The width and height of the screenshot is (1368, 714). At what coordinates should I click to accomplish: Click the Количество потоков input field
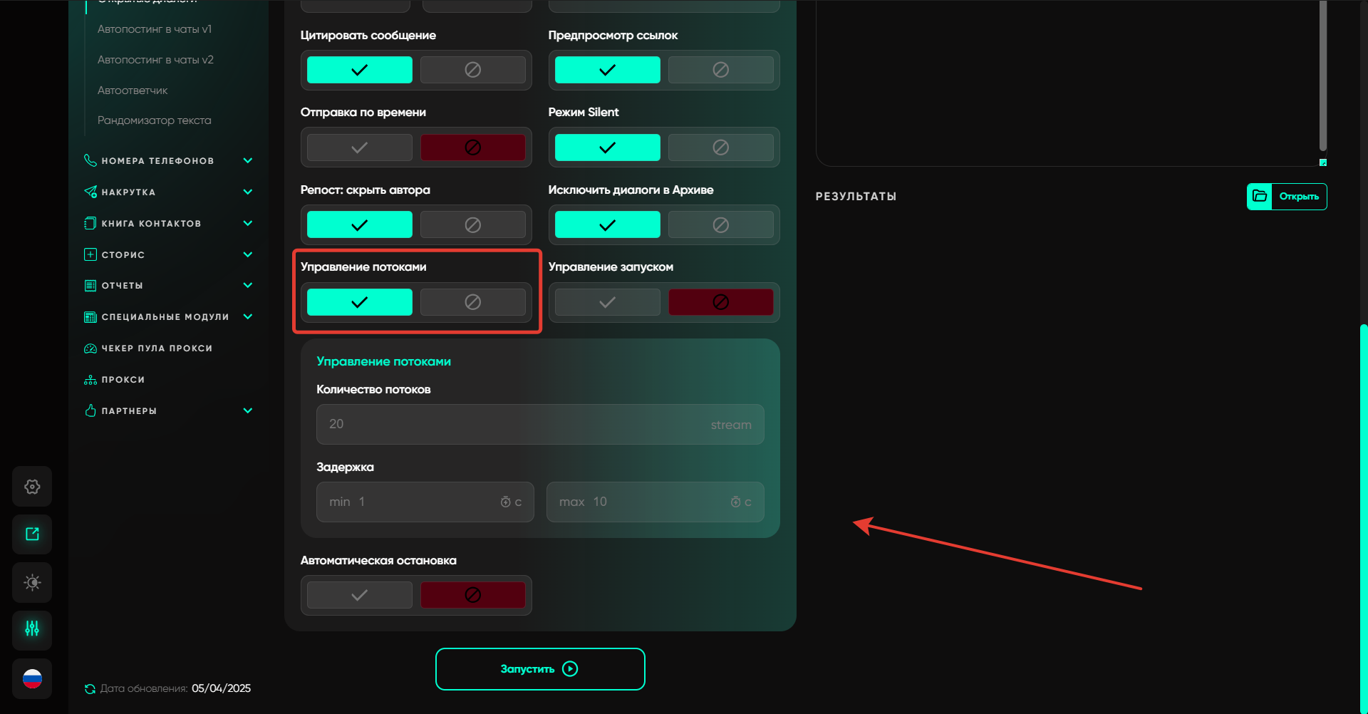click(x=513, y=425)
